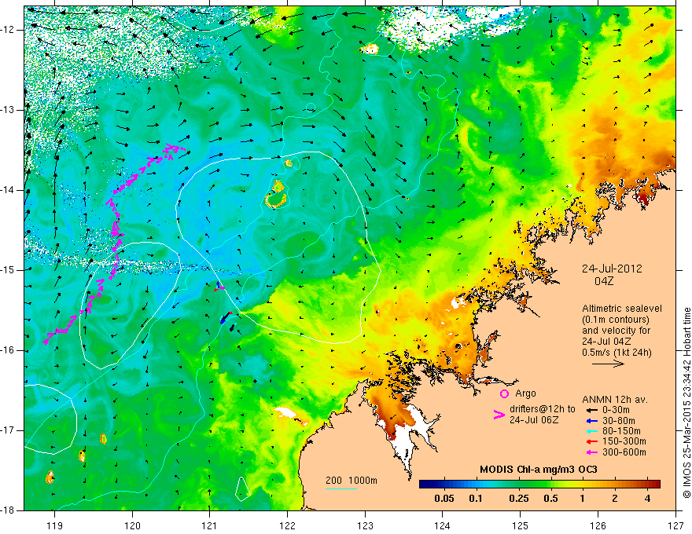
Task: Click the "0.25" color bar tick label
Action: pos(518,499)
